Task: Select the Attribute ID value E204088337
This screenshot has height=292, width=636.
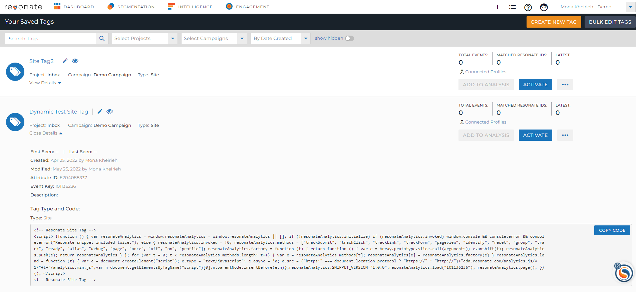Action: tap(73, 178)
